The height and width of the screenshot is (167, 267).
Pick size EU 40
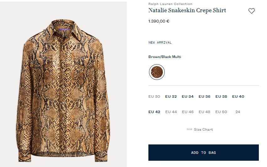238,97
